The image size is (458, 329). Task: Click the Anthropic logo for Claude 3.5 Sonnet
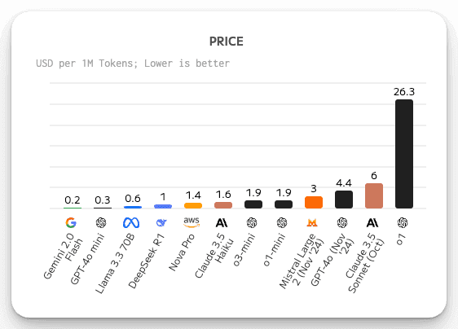372,223
